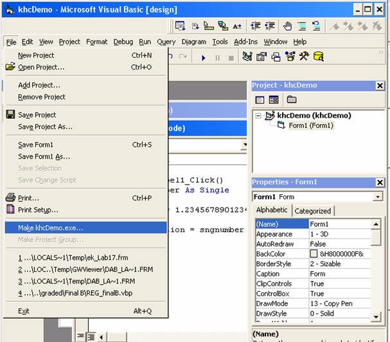Screen dimensions: 390x342
Task: Start the program with the Run arrow
Action: (x=204, y=58)
